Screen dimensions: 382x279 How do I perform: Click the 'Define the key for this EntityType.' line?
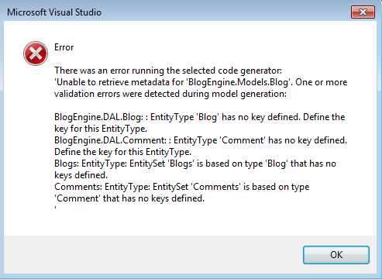[x=123, y=152]
